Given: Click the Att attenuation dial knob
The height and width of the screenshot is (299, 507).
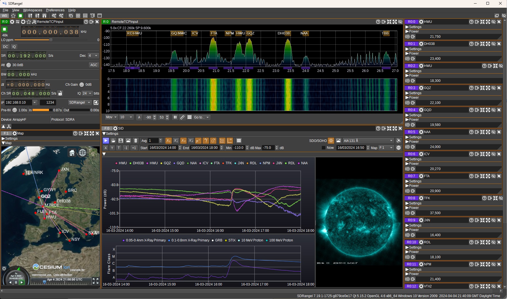Looking at the screenshot, I should (x=9, y=65).
